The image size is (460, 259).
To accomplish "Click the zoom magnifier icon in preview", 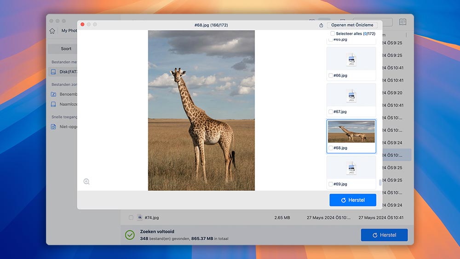I will [x=86, y=182].
